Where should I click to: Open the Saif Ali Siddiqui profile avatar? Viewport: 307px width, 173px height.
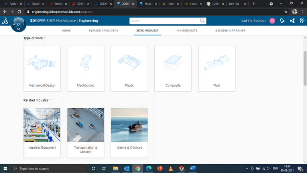pyautogui.click(x=272, y=21)
